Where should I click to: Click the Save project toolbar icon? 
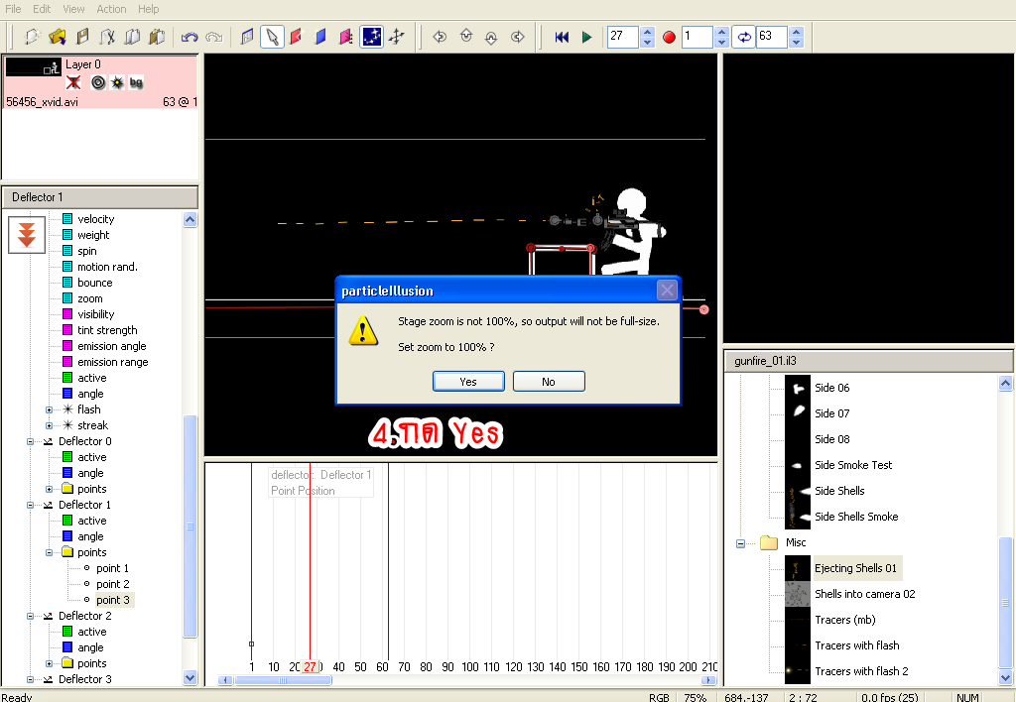[x=82, y=37]
